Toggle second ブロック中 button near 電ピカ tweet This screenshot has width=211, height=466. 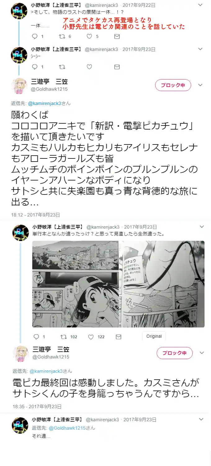tap(175, 353)
